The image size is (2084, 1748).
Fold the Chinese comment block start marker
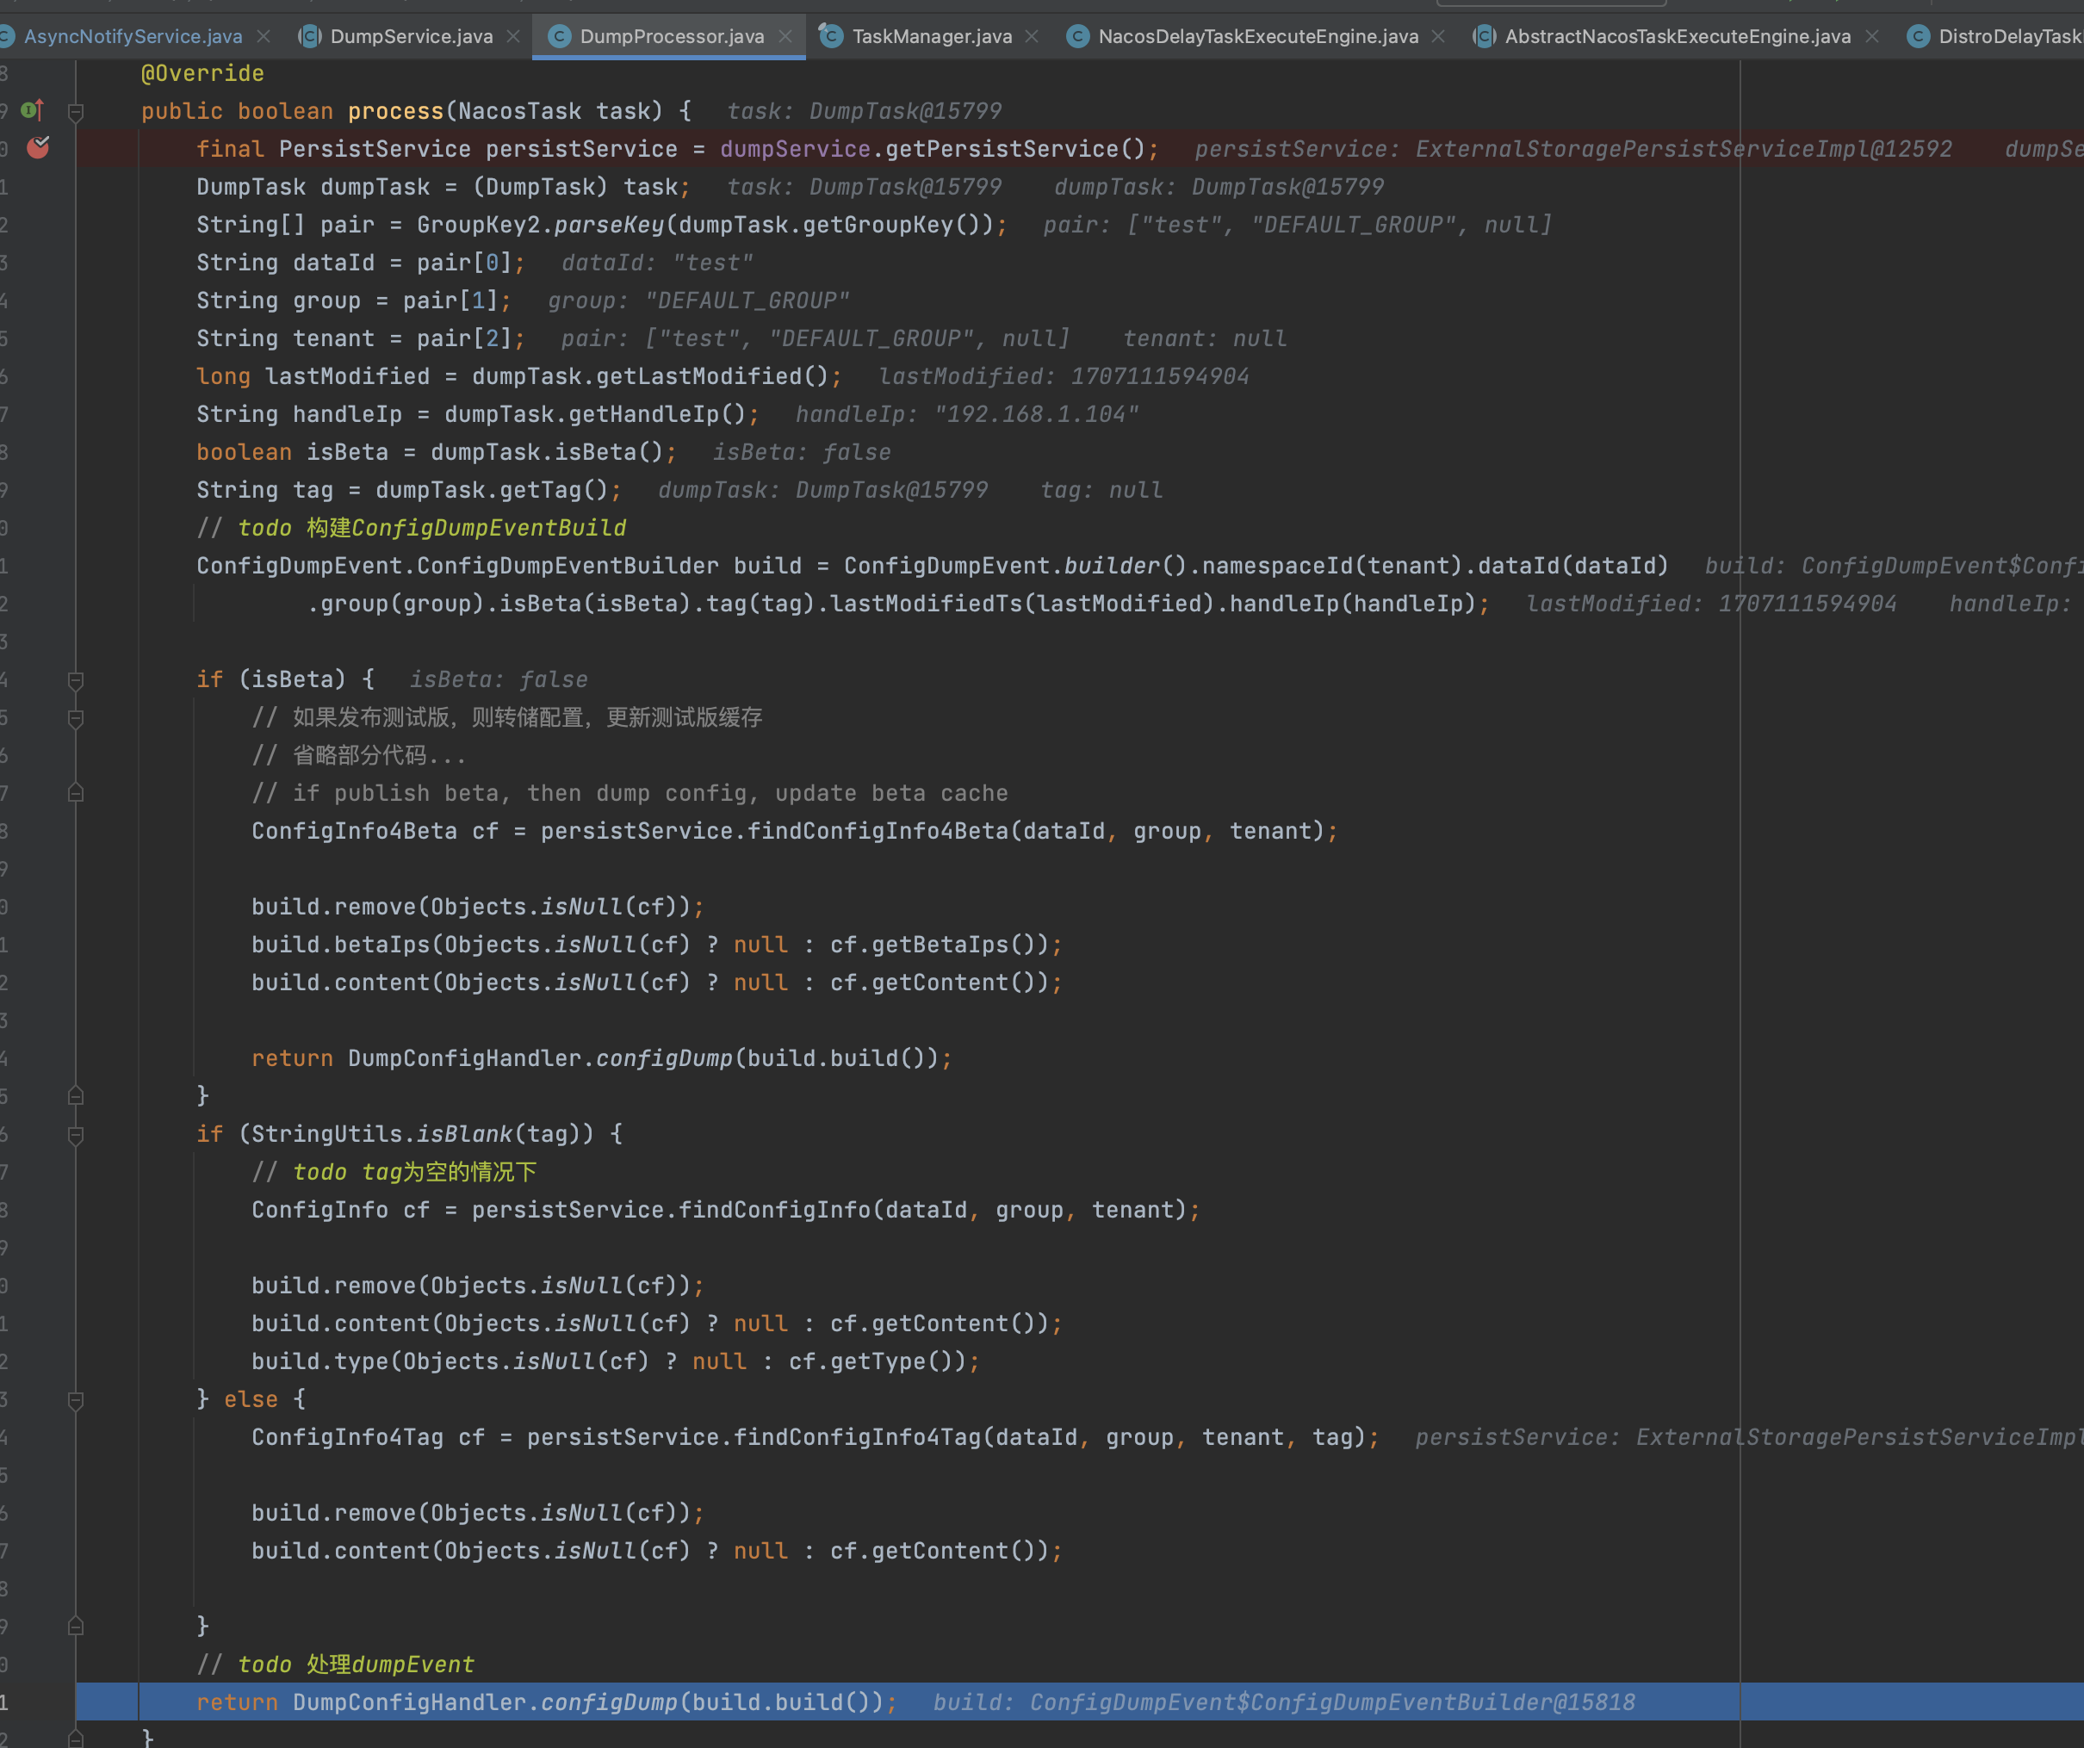[x=76, y=717]
